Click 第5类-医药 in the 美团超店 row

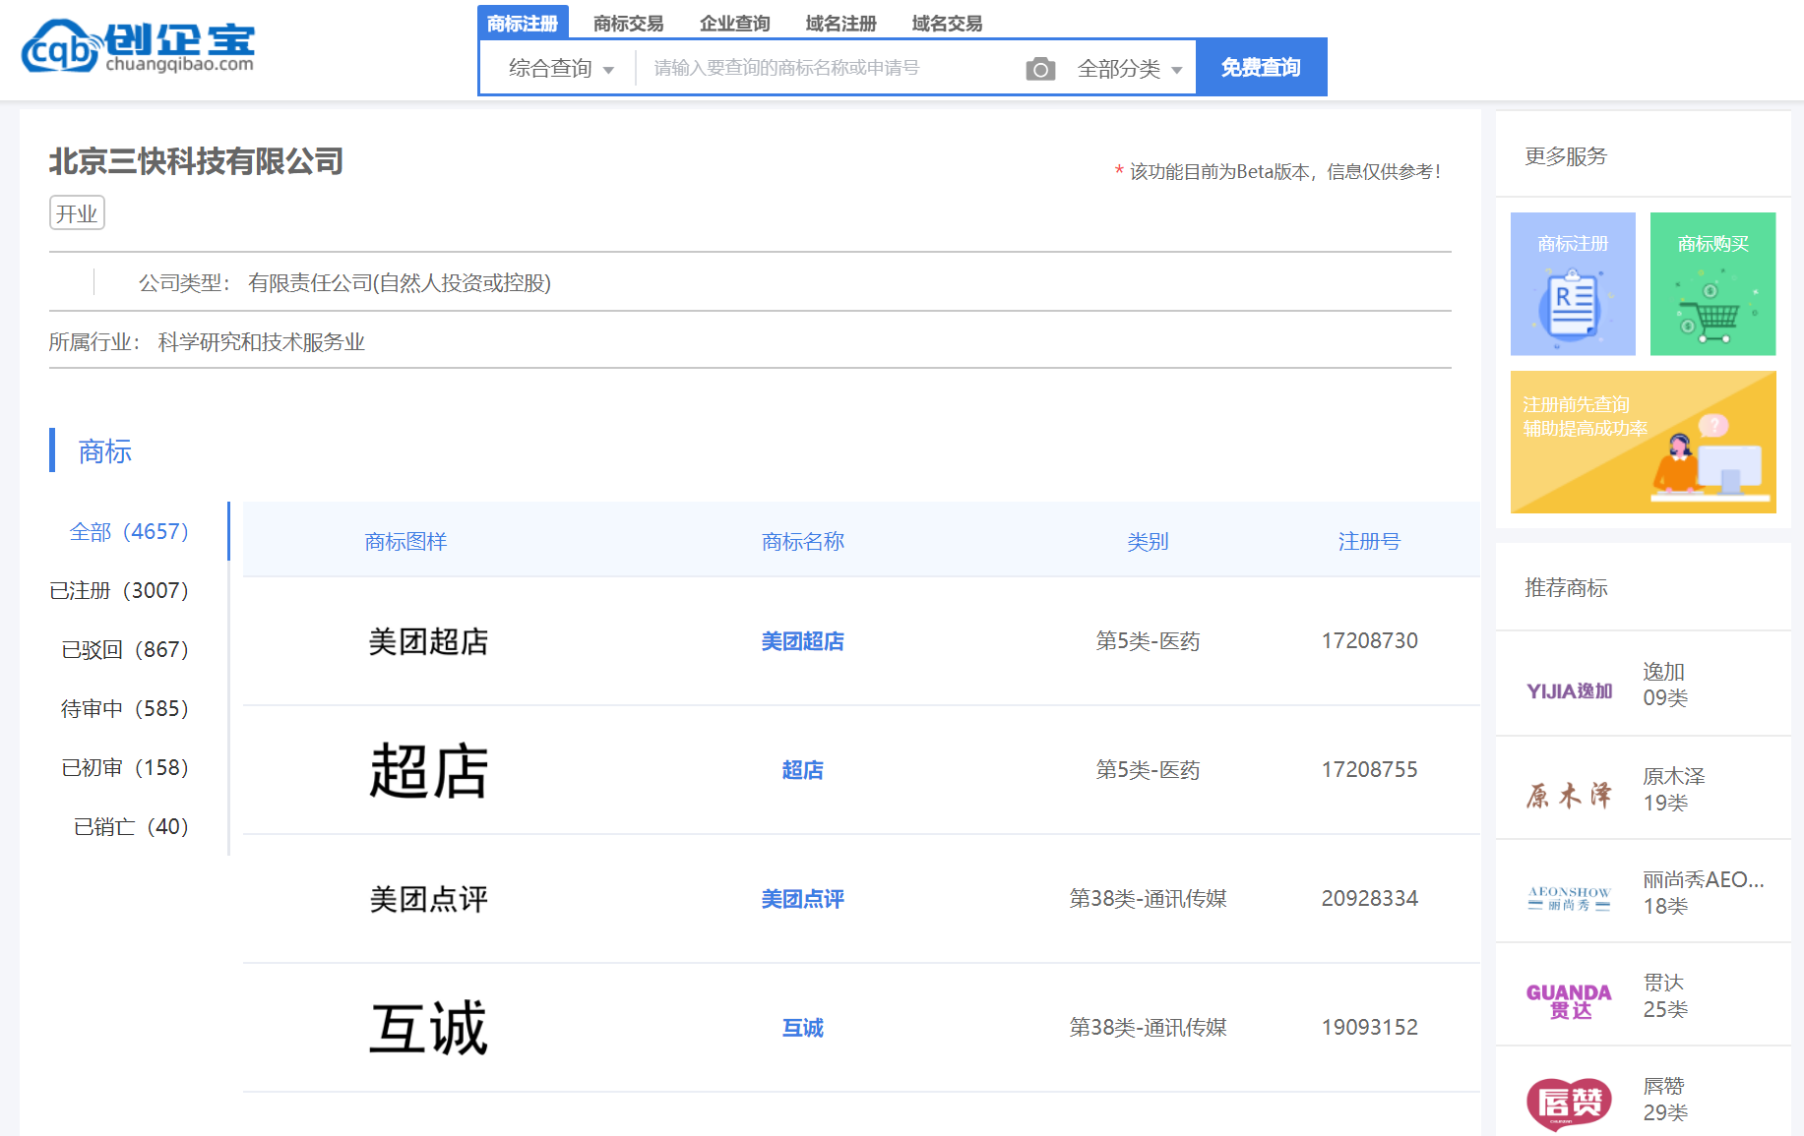1148,641
